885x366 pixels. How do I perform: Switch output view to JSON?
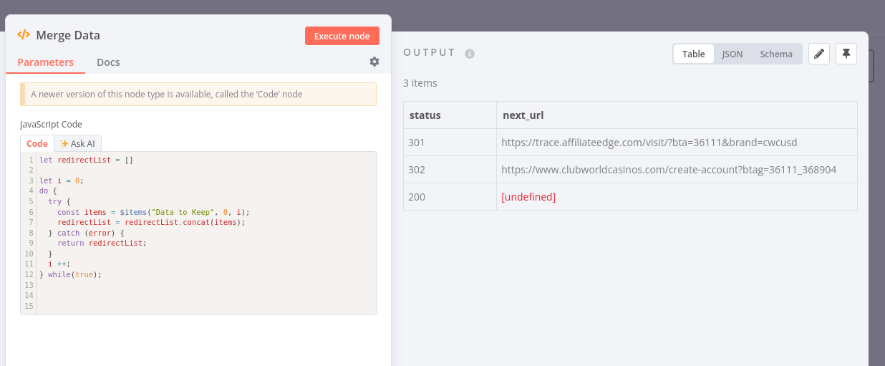(732, 54)
